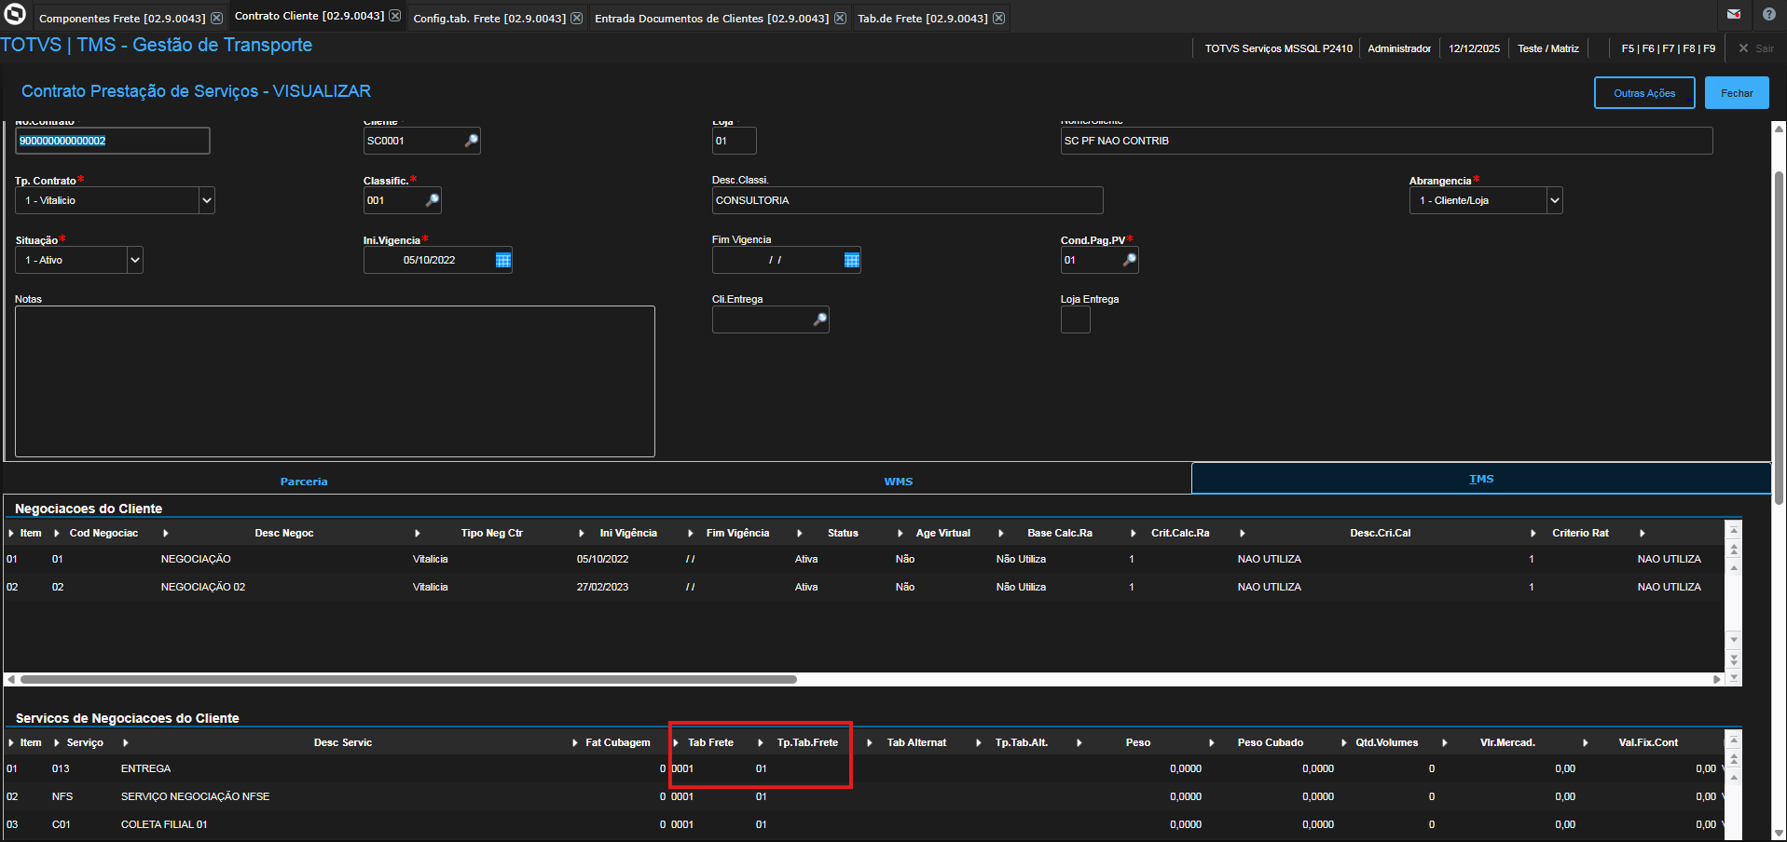Click the Ini.Vigencia calendar icon
Image resolution: width=1787 pixels, height=842 pixels.
tap(503, 261)
